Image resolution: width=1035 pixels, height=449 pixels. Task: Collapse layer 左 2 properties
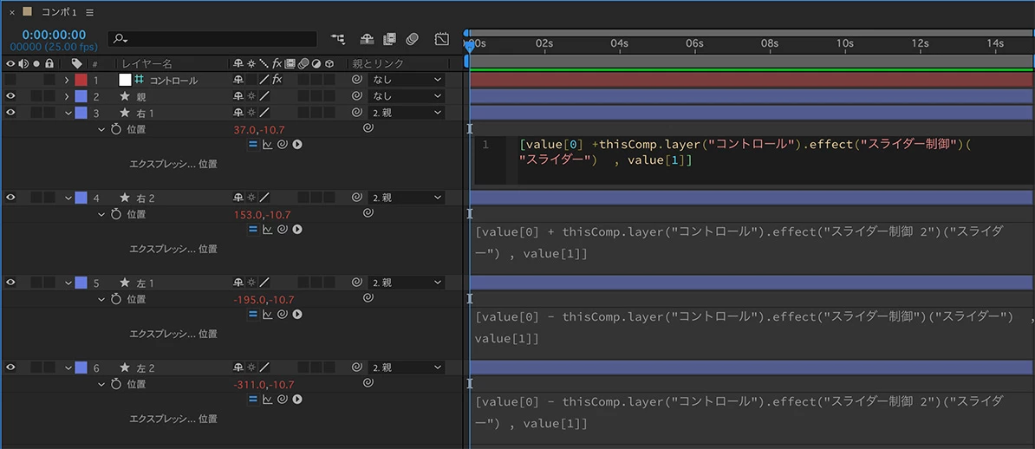67,368
